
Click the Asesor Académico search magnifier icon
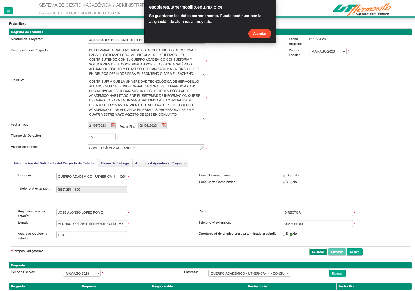pos(201,148)
